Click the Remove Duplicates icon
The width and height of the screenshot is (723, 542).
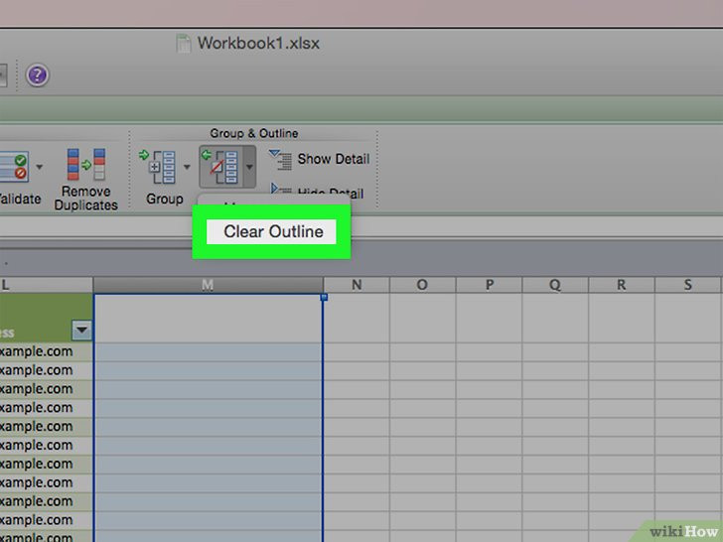coord(86,165)
